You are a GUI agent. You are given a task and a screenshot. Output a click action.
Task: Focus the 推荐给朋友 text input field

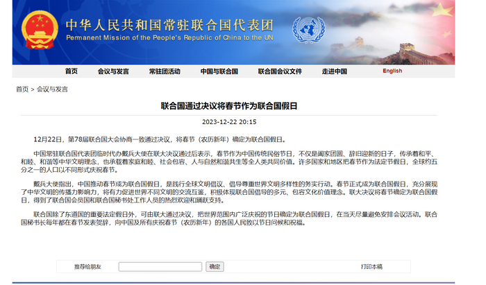[160, 267]
